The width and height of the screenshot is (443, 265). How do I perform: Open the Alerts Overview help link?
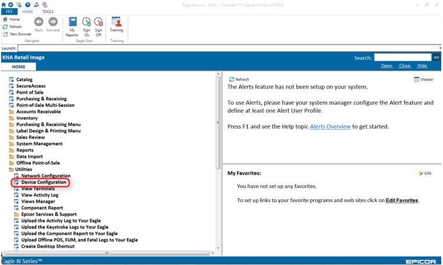330,126
